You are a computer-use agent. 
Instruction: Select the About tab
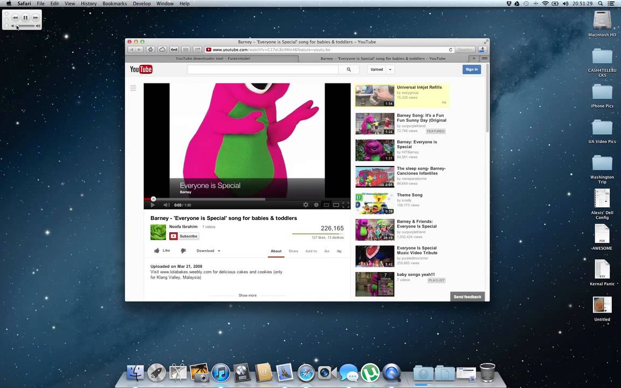click(x=276, y=251)
